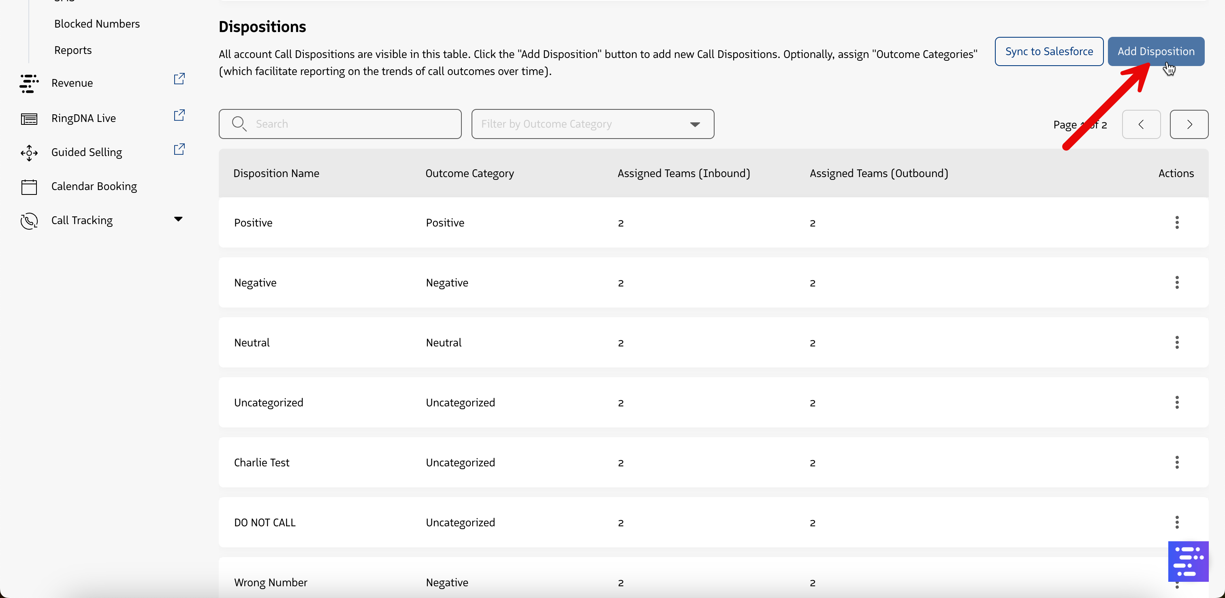Click RingDNA Live external link icon
This screenshot has height=598, width=1225.
click(179, 115)
